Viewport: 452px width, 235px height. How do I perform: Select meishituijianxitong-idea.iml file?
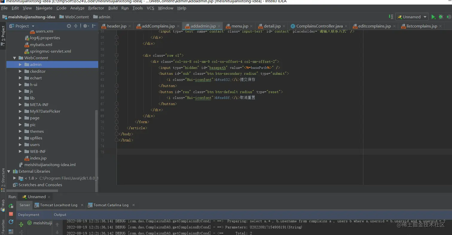47,165
